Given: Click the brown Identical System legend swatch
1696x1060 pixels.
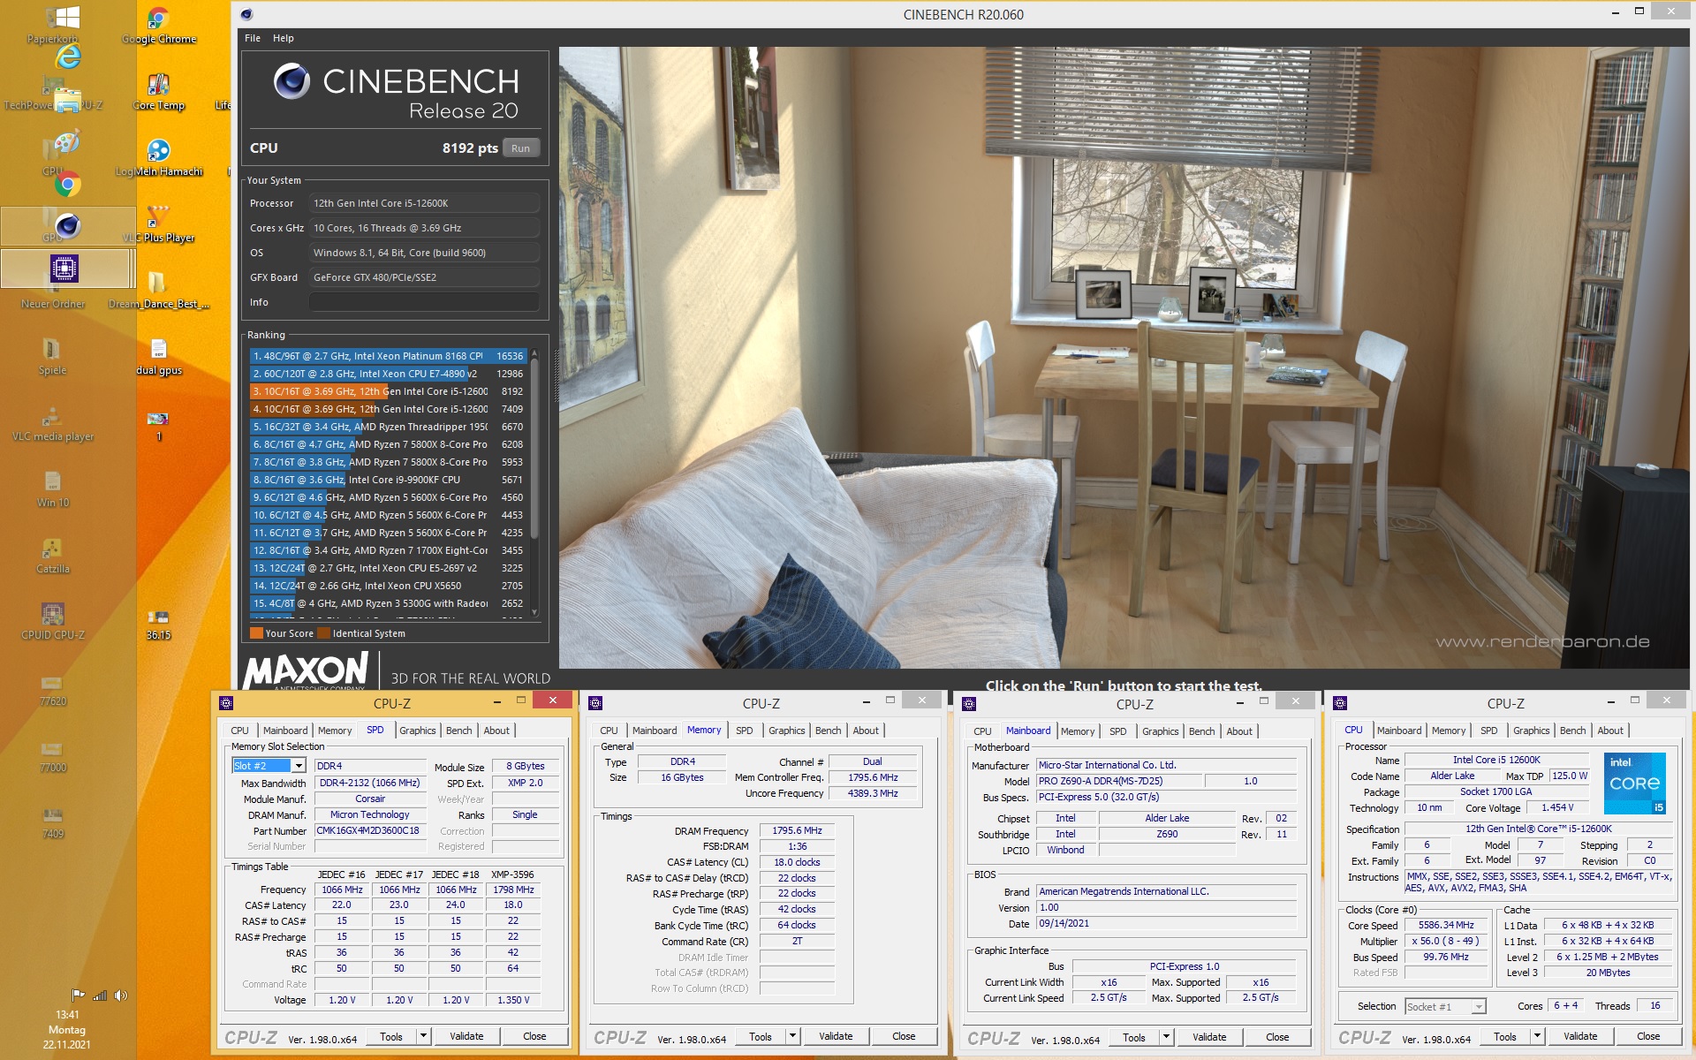Looking at the screenshot, I should 323,632.
